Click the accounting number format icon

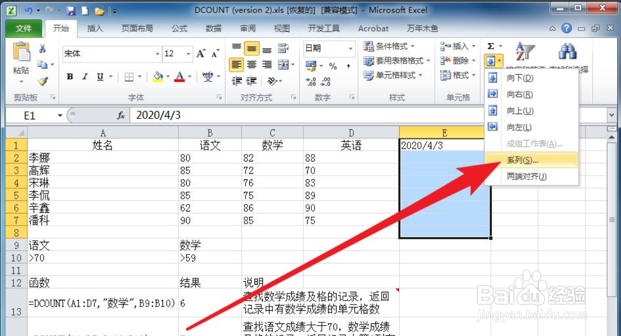(x=311, y=65)
